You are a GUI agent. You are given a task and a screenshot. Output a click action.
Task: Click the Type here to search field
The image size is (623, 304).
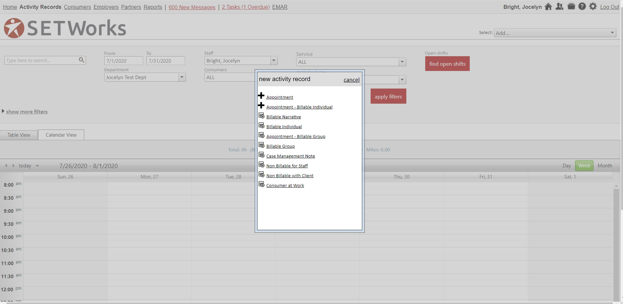tap(45, 60)
